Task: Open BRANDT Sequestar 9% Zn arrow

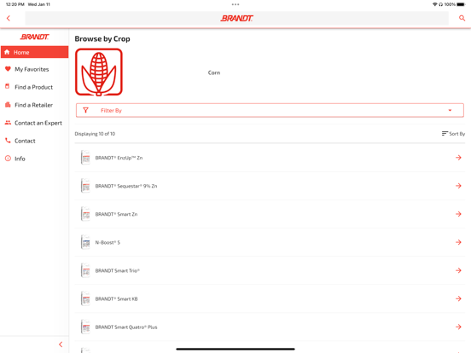Action: pos(458,186)
